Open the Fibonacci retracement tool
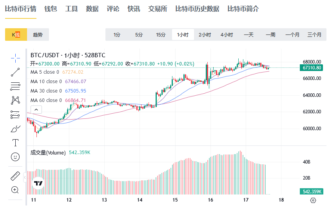 tap(15, 86)
